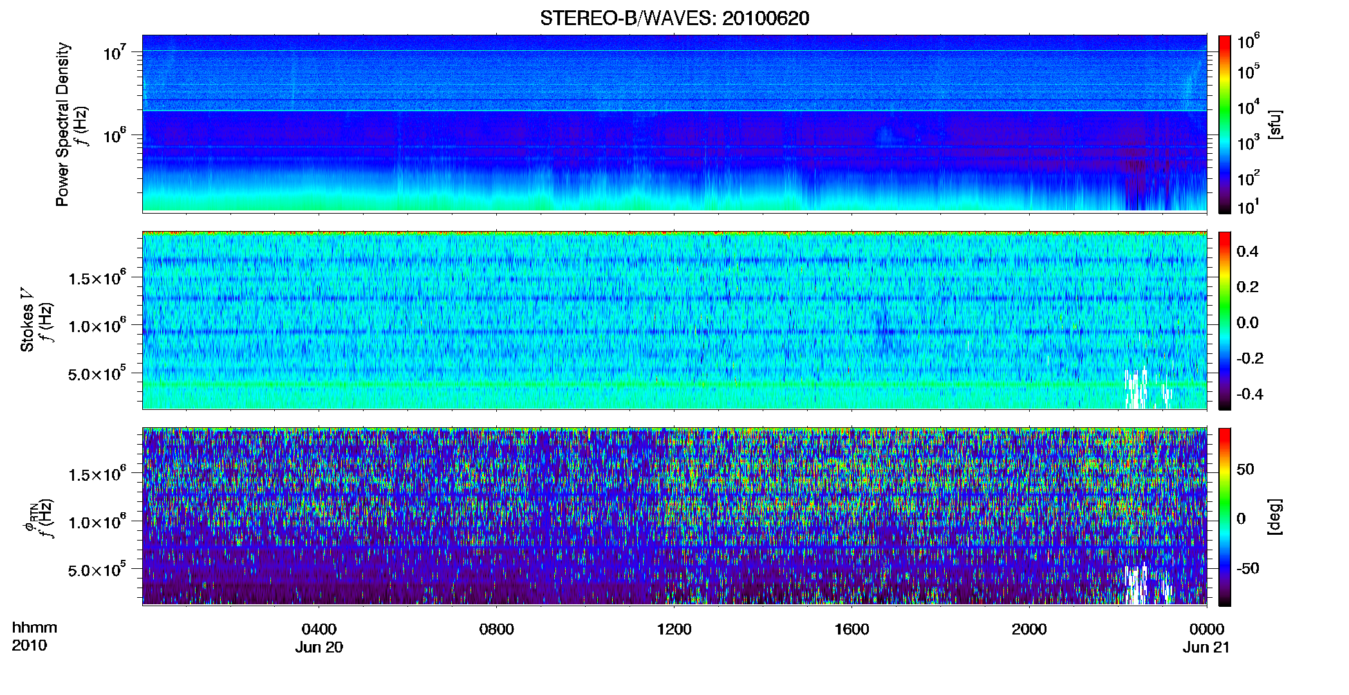1349x695 pixels.
Task: Click the "1600" time axis label
Action: click(851, 629)
